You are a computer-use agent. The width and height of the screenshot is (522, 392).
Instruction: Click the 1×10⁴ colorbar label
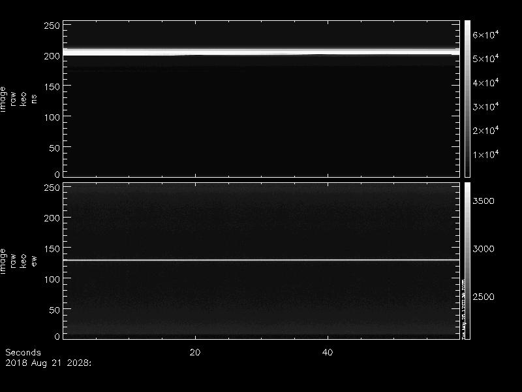click(x=485, y=154)
